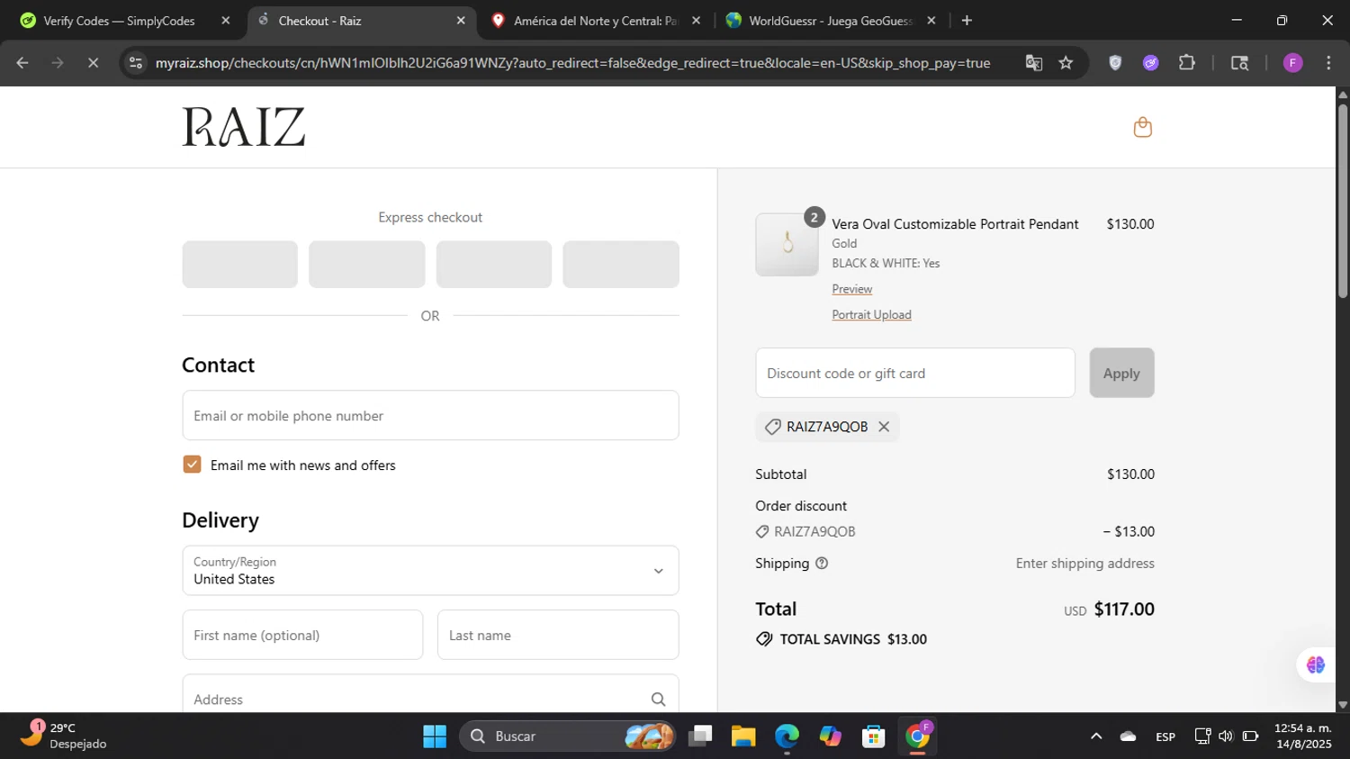
Task: Click the Apply discount button
Action: pyautogui.click(x=1121, y=373)
